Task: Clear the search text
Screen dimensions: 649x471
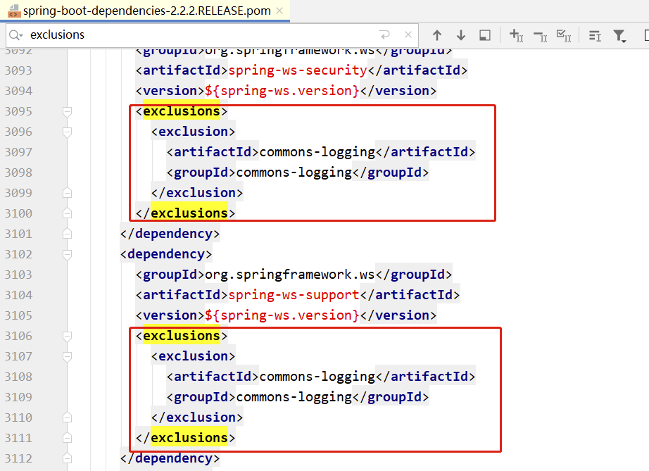Action: tap(408, 34)
